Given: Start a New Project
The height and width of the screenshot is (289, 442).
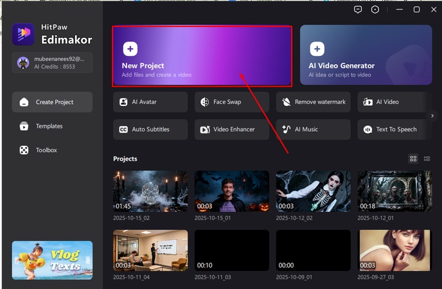Looking at the screenshot, I should (x=202, y=56).
